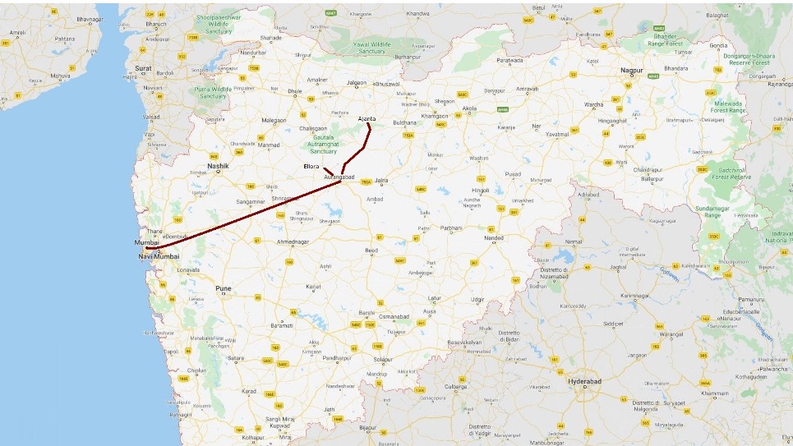Image resolution: width=793 pixels, height=446 pixels.
Task: Select the Akola city label
Action: (x=469, y=108)
